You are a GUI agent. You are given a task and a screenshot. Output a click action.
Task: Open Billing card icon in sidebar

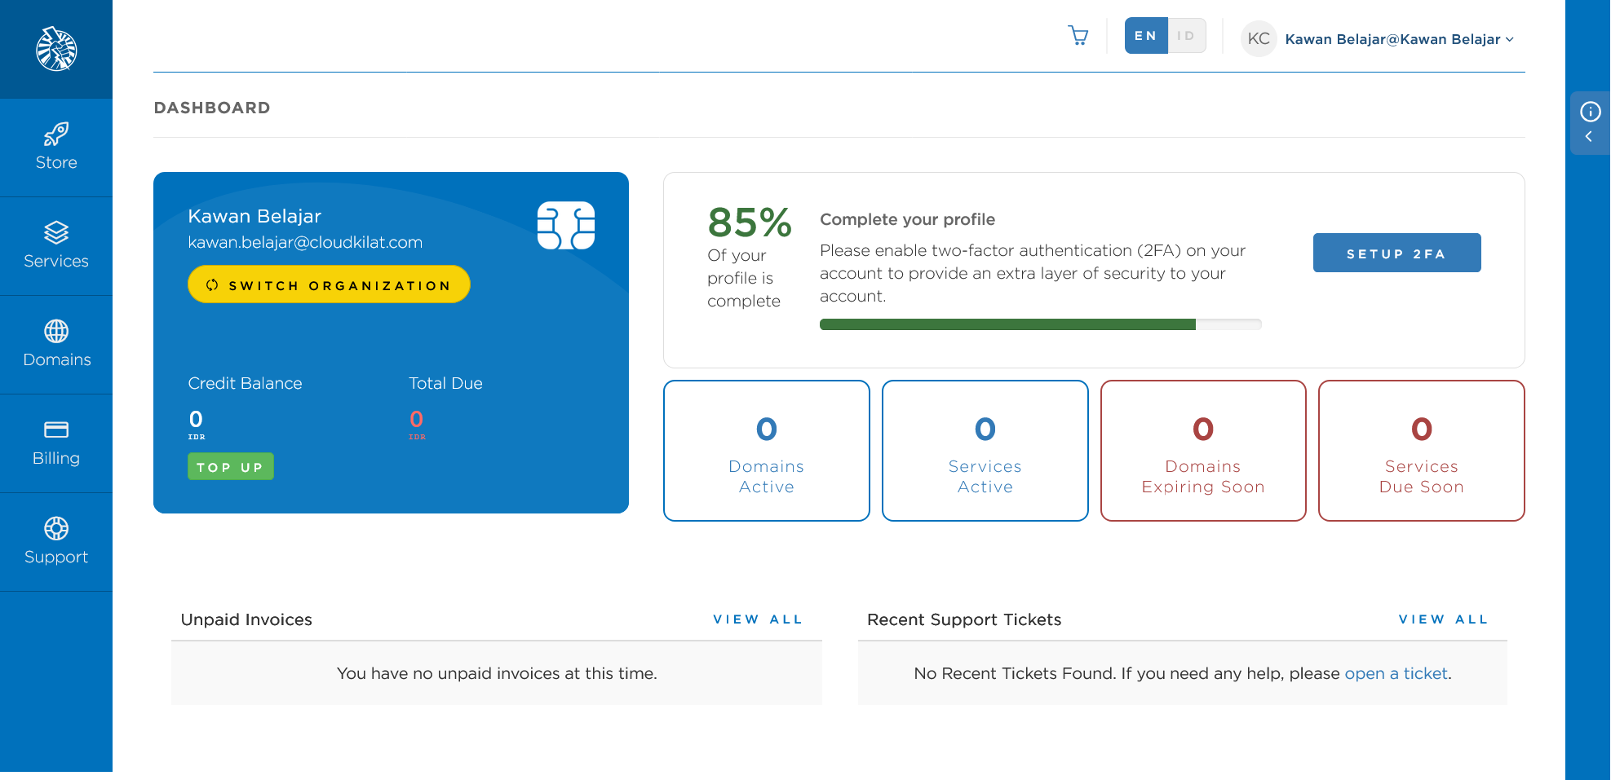tap(56, 430)
